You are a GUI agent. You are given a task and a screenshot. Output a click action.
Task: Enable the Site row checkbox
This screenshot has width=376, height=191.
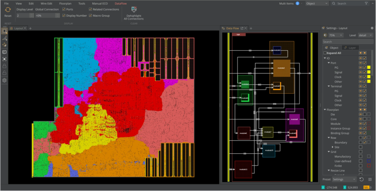[360, 147]
